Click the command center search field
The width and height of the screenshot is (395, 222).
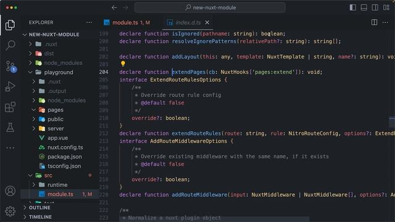point(210,7)
